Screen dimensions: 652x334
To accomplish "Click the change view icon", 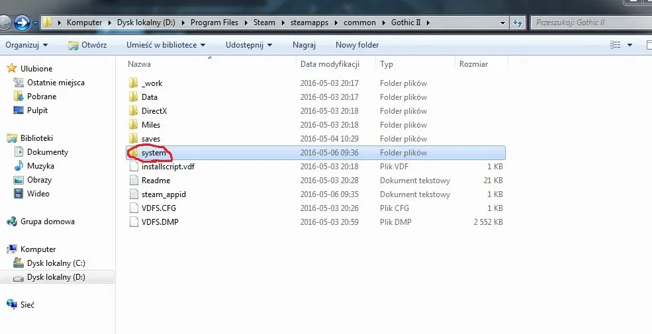I will pos(616,45).
